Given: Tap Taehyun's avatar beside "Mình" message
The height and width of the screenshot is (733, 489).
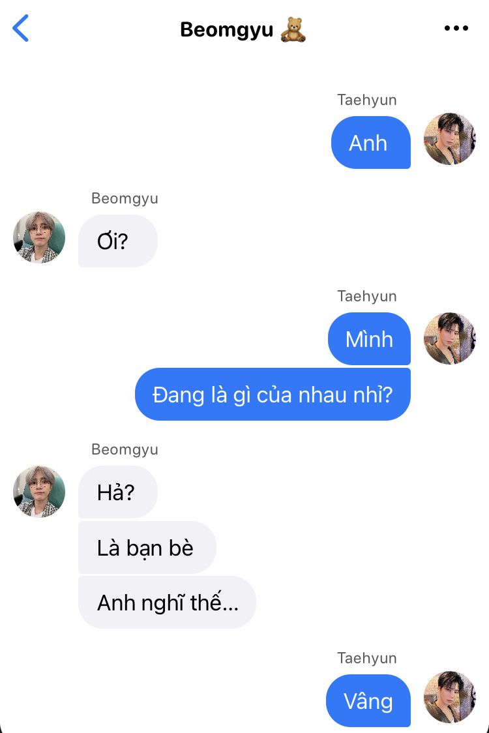Looking at the screenshot, I should [x=450, y=338].
